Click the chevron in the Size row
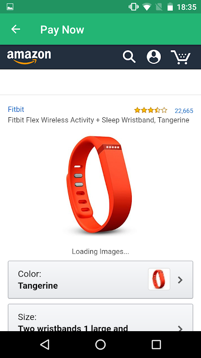Viewport: 201px width, 358px height. [180, 328]
